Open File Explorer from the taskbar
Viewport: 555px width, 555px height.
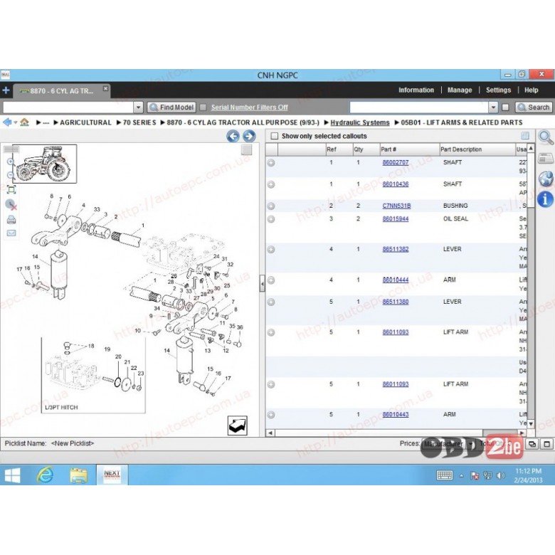tap(78, 475)
